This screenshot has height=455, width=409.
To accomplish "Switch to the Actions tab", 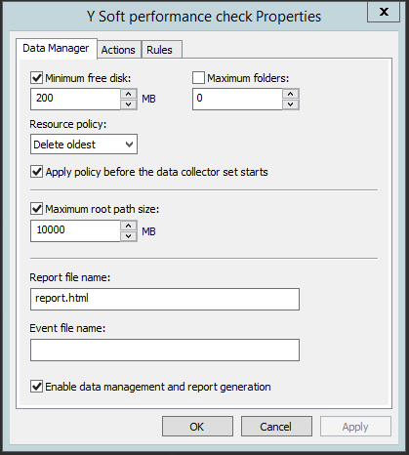I will (x=118, y=50).
